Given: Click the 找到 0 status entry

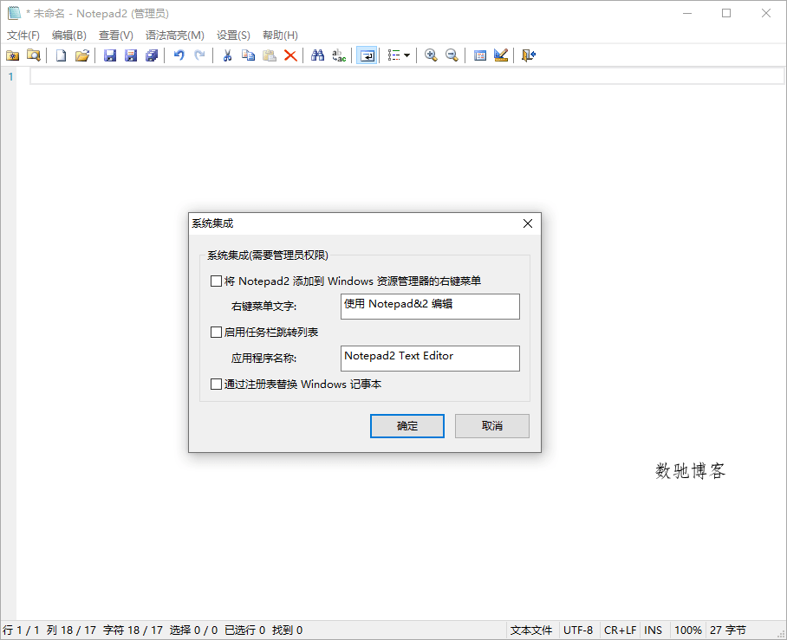Looking at the screenshot, I should click(x=287, y=630).
